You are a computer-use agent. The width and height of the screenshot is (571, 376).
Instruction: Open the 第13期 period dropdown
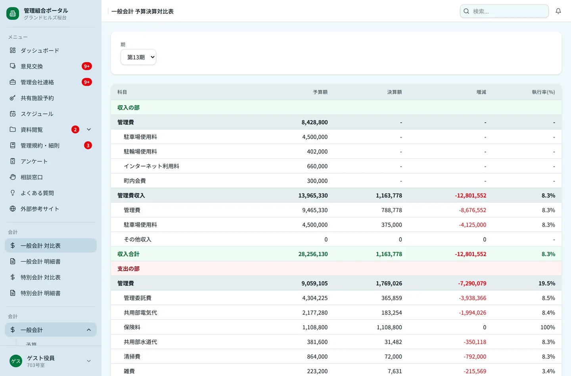(138, 57)
